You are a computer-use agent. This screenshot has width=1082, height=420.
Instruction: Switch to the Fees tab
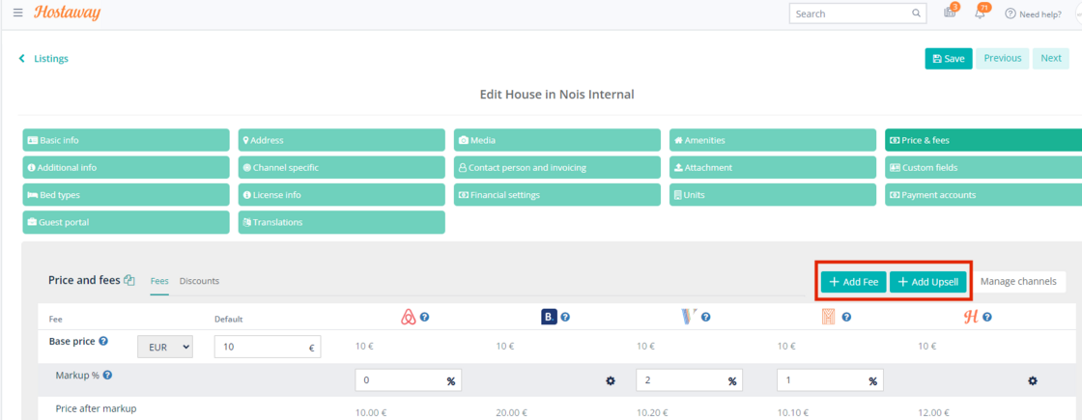(x=159, y=281)
